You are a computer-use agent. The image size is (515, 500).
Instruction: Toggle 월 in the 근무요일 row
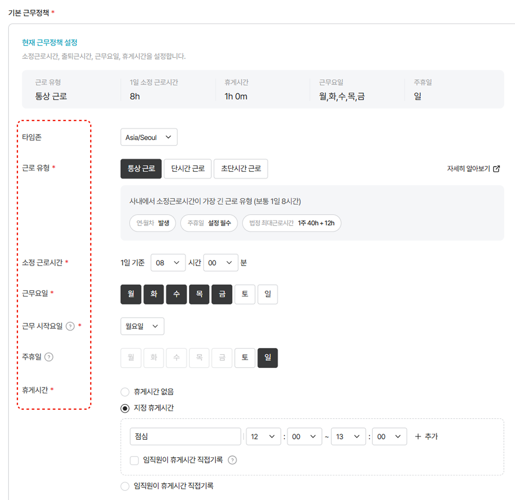coord(131,294)
